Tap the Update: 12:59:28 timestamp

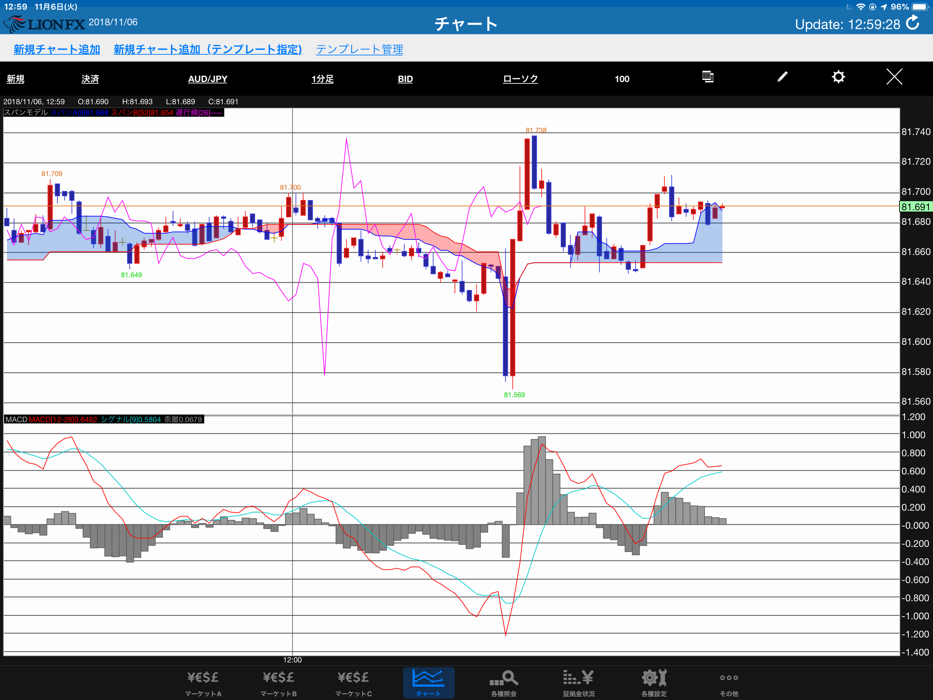pyautogui.click(x=847, y=25)
